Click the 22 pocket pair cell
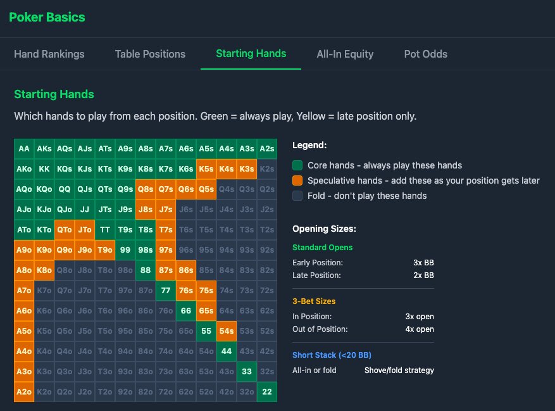The image size is (555, 411). point(267,392)
